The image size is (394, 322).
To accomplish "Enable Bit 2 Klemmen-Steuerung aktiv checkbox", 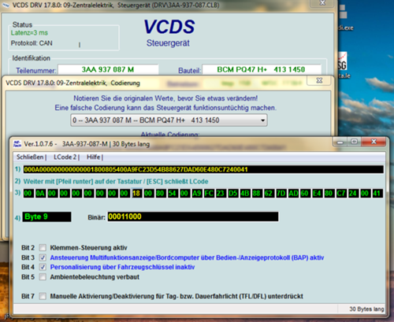I will pos(43,247).
